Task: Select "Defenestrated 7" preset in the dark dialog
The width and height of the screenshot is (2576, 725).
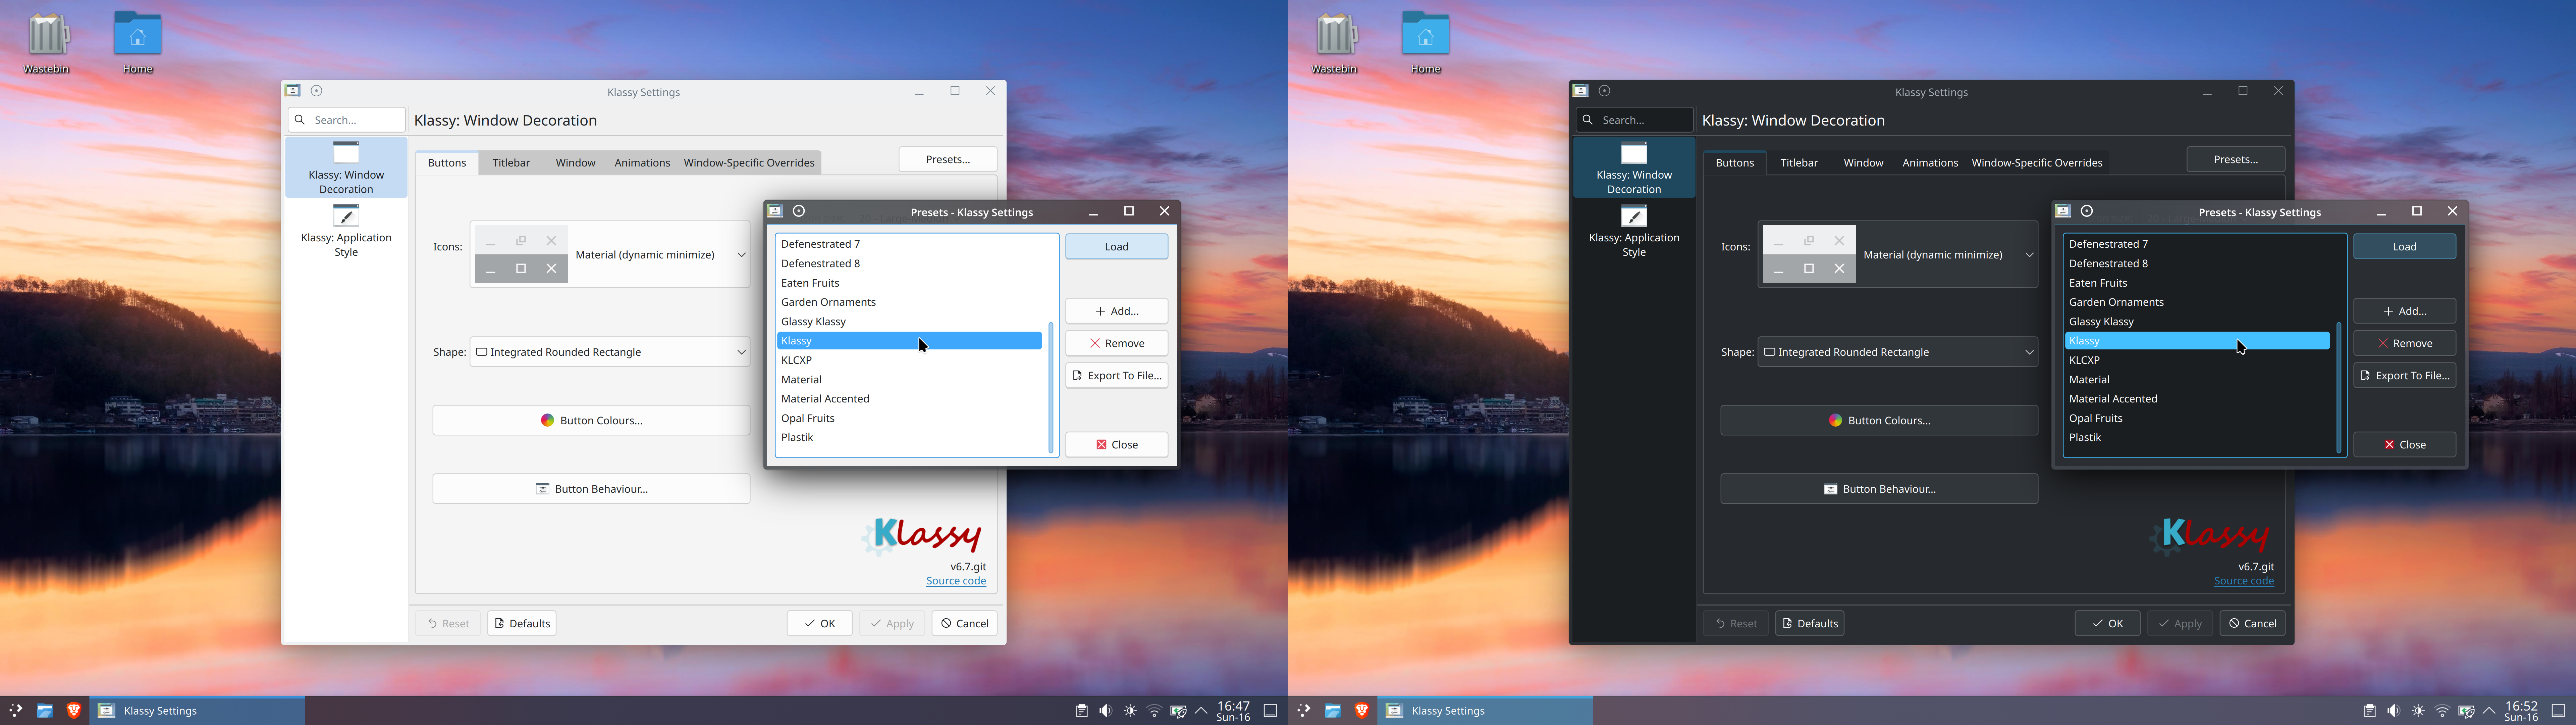Action: pyautogui.click(x=2197, y=244)
